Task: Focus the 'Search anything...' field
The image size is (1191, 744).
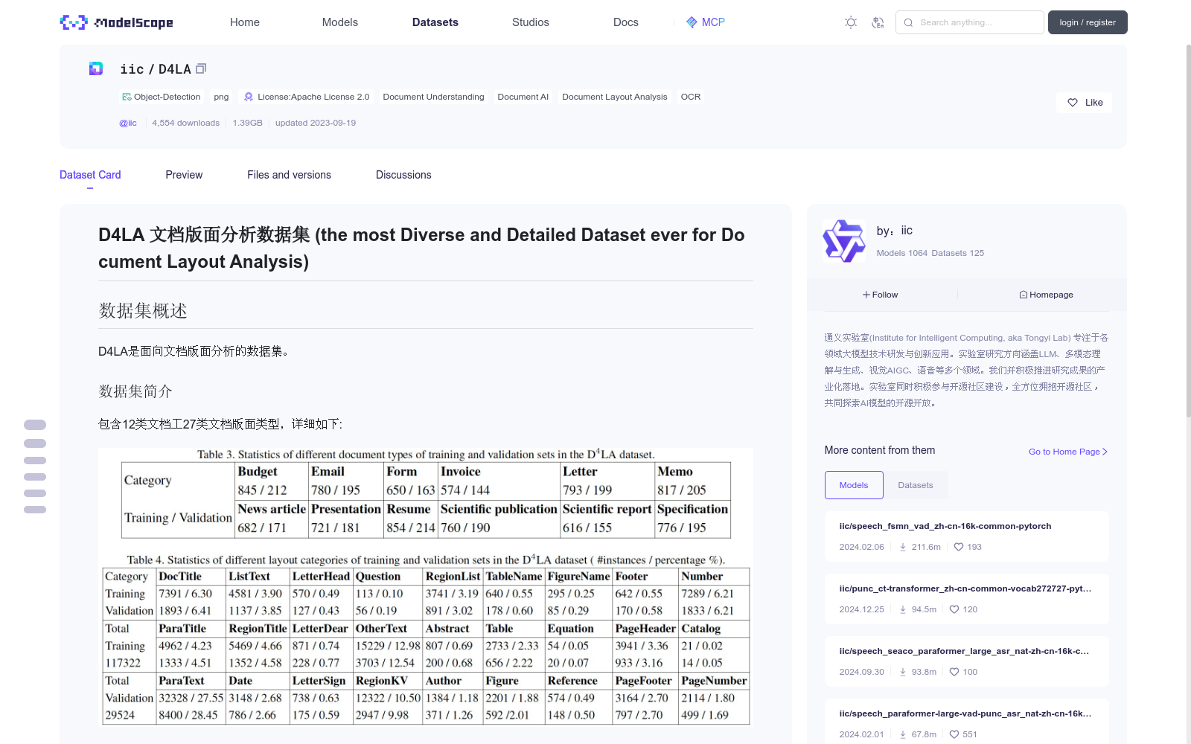Action: 969,22
